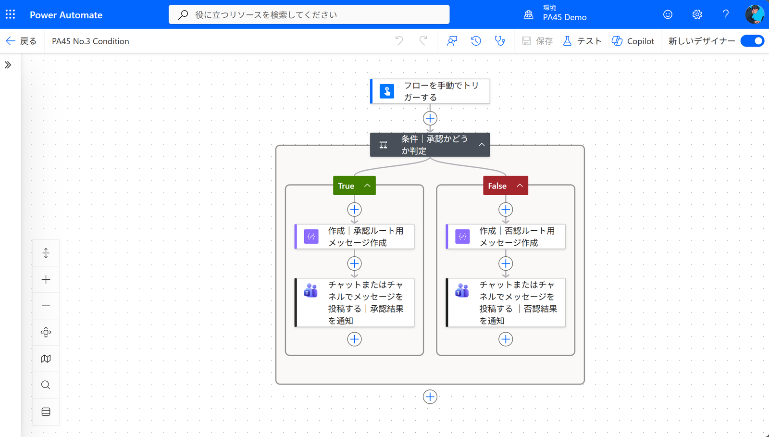This screenshot has height=437, width=769.
Task: Click compose icon on 否認ルート用 card
Action: (x=462, y=237)
